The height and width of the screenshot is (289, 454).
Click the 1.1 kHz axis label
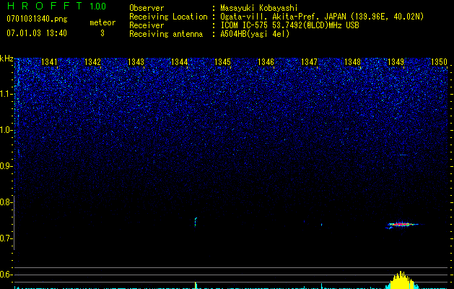coord(6,94)
